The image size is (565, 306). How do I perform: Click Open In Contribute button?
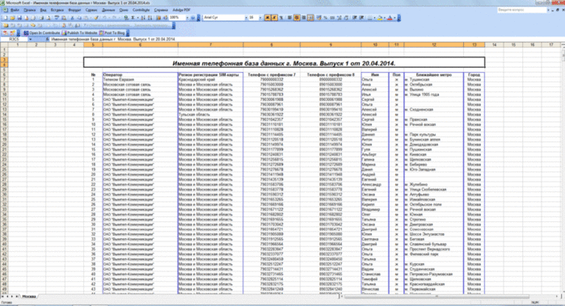coord(41,33)
